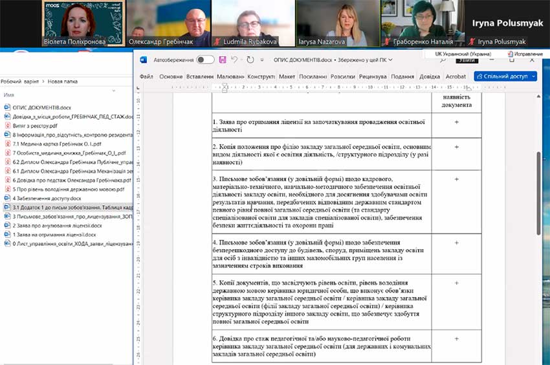
Task: Expand the Спільний доступ dropdown arrow
Action: 534,76
